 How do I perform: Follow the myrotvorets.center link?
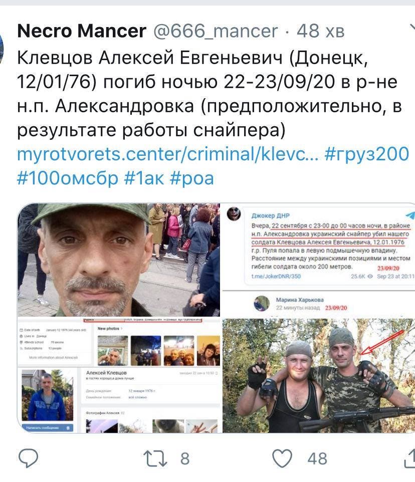click(168, 154)
